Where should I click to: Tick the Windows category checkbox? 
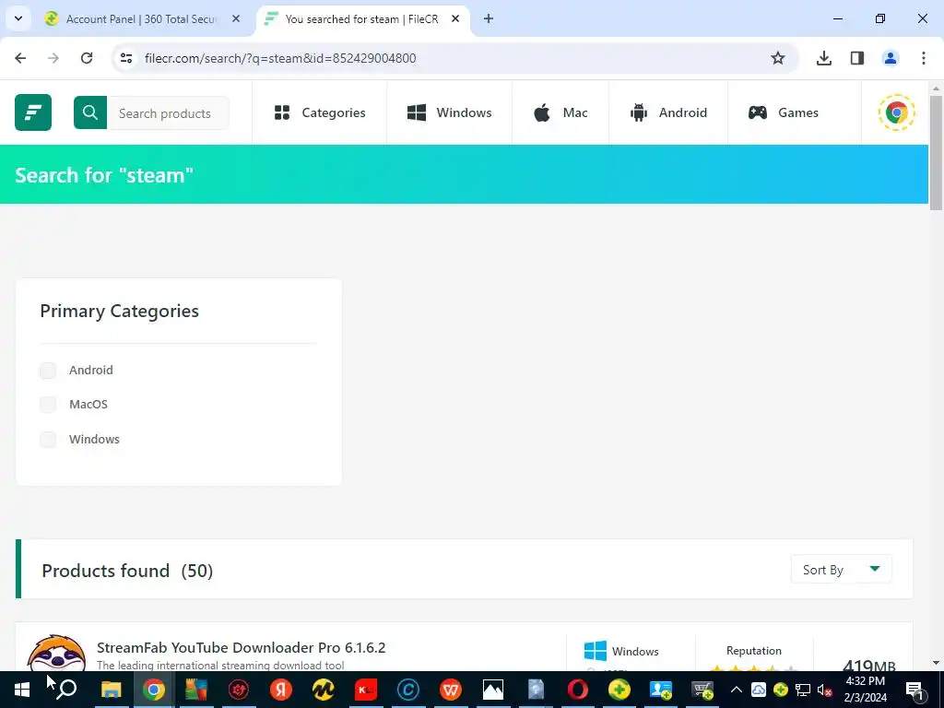pyautogui.click(x=48, y=440)
